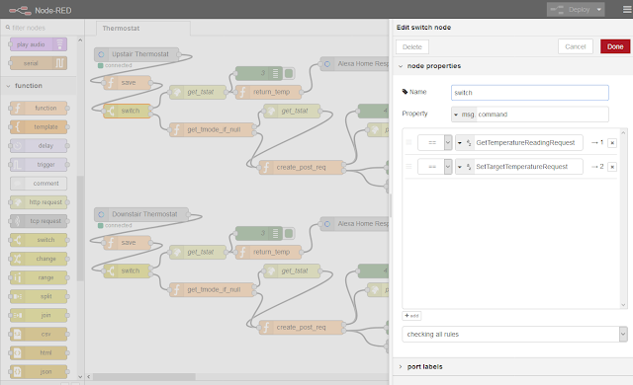Edit the Name input field
The image size is (633, 385).
(x=530, y=93)
